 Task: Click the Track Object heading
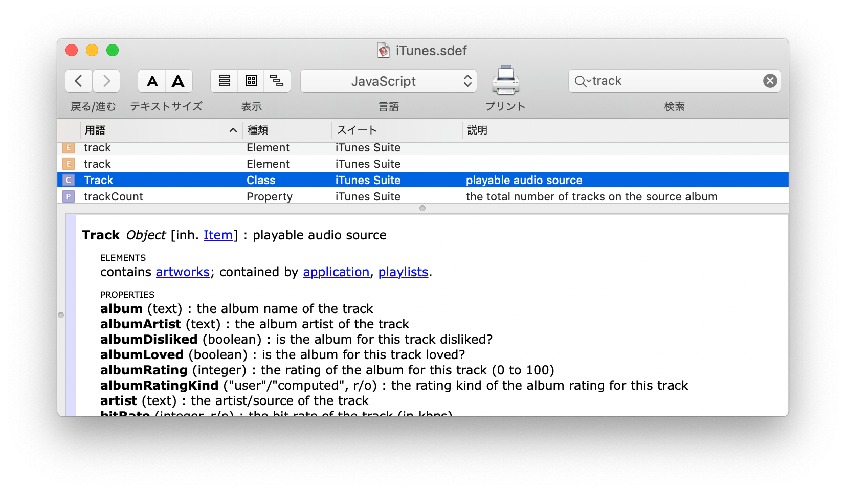(124, 235)
